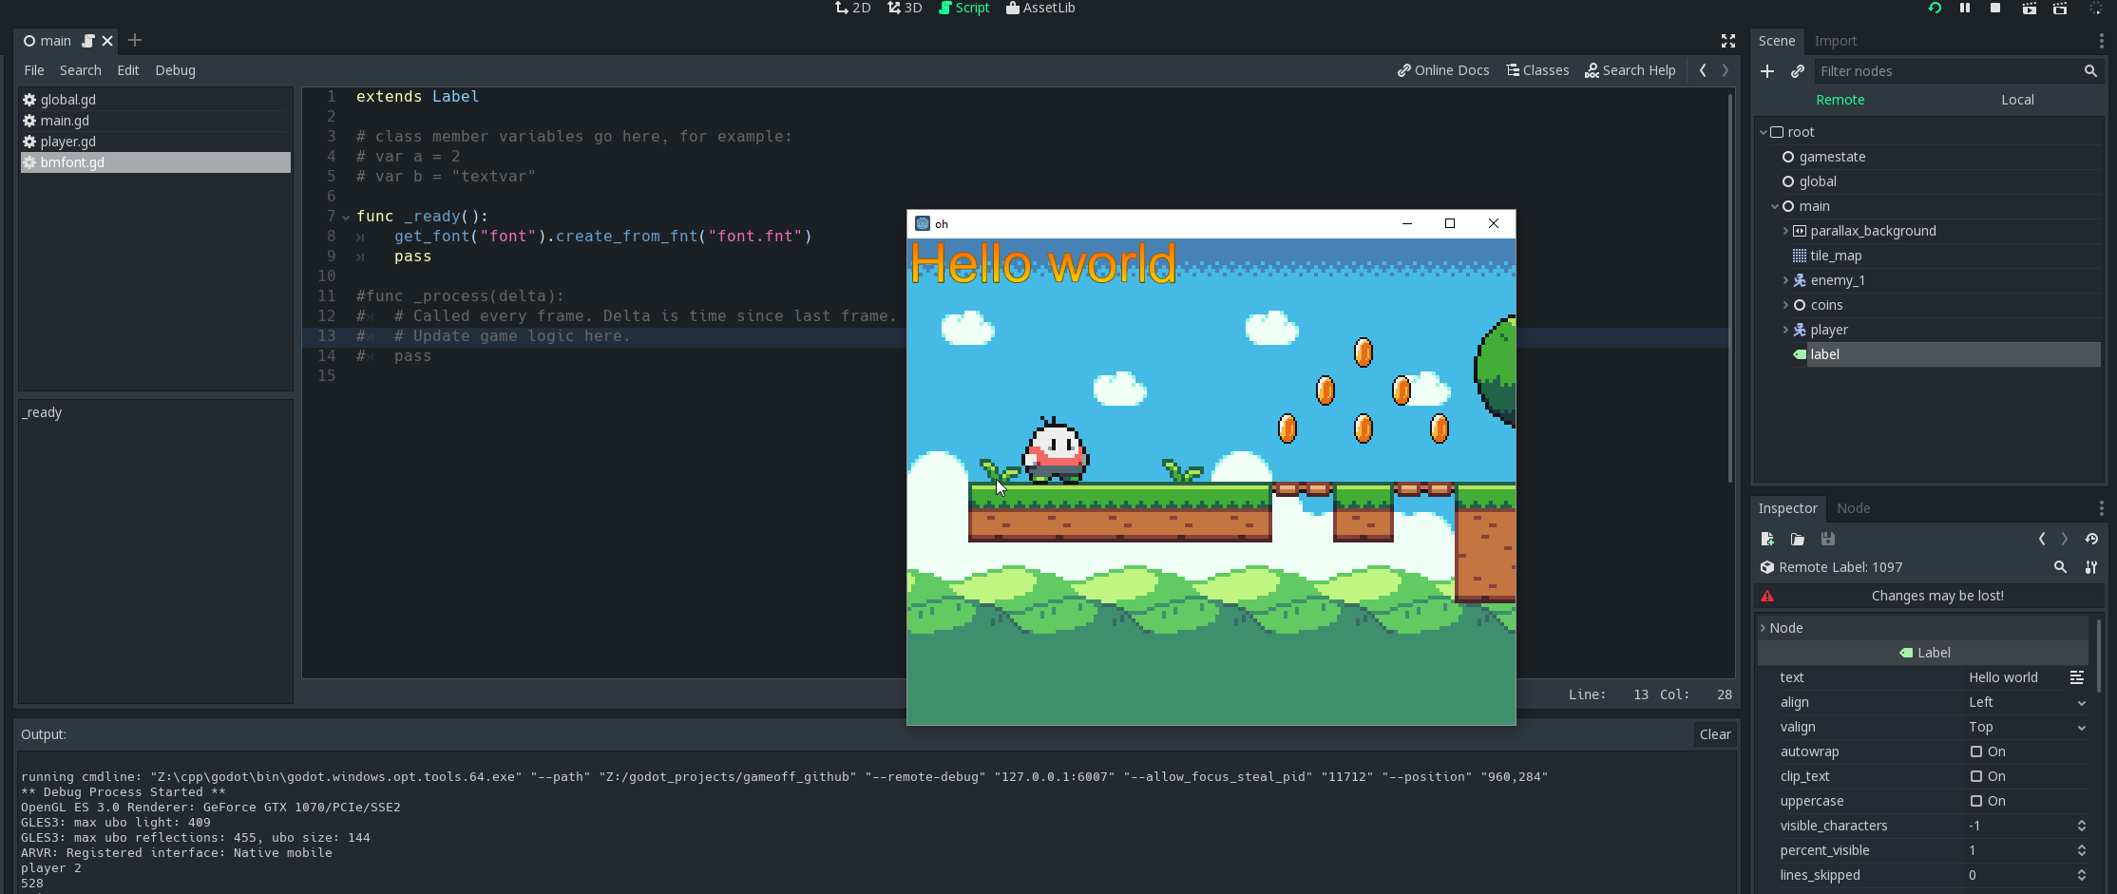Play the edited scene
The image size is (2117, 894).
pos(2030,8)
